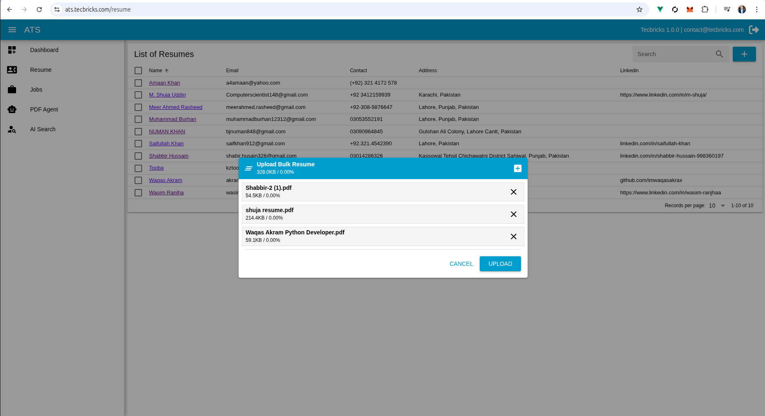
Task: Open Tooba resume link
Action: [x=156, y=168]
